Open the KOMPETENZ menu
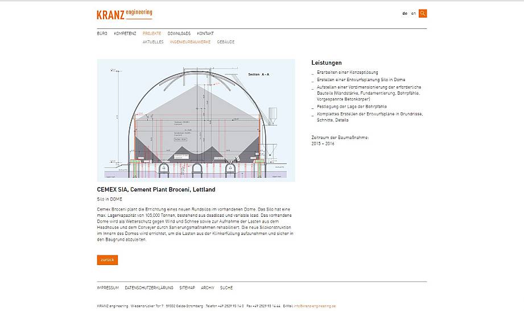Viewport: 524px width, 311px height. pos(125,33)
